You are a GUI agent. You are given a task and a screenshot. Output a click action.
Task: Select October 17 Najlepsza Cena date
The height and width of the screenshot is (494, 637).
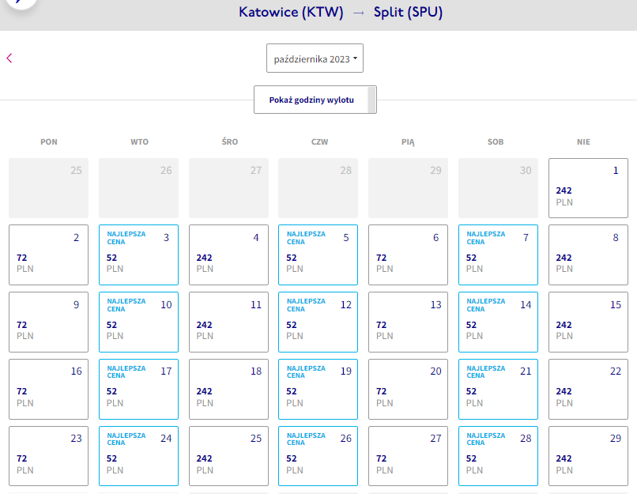click(138, 389)
